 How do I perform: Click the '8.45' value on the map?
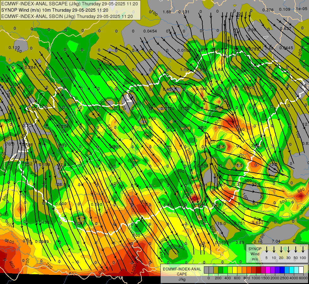(167, 89)
